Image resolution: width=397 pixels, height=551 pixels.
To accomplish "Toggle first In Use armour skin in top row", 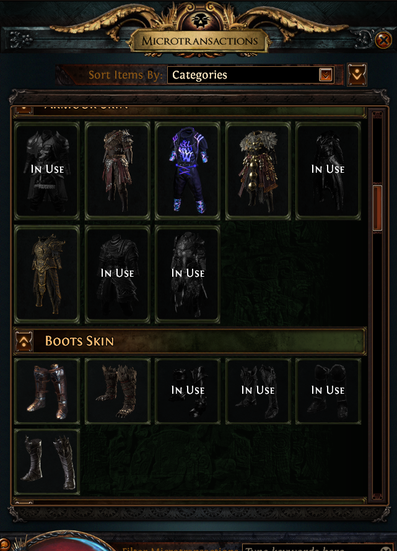I will [x=47, y=171].
